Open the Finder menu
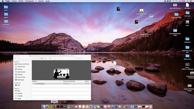Viewport: 194px width, 109px height. click(8, 1)
